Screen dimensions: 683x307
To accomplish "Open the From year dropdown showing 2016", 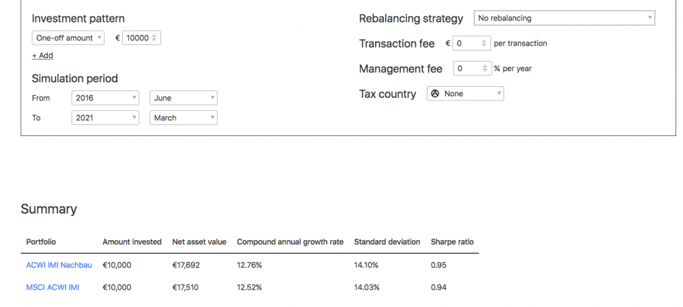I will pos(105,98).
